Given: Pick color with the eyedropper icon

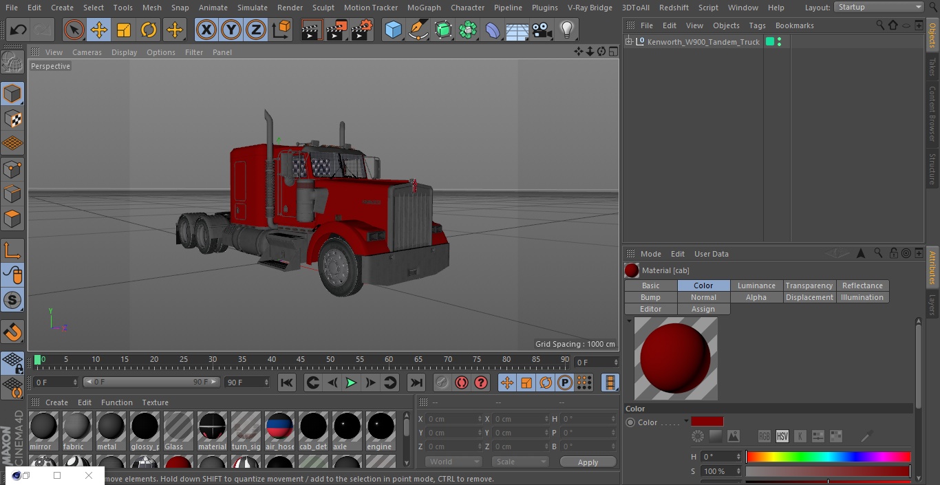Looking at the screenshot, I should [x=867, y=436].
